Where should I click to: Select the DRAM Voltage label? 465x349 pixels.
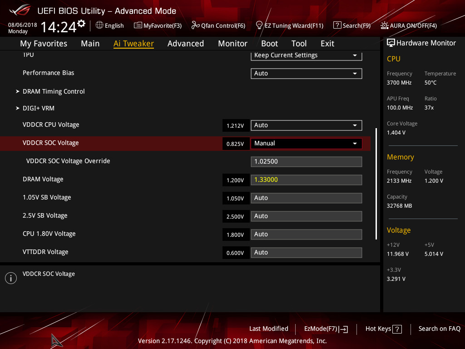click(x=43, y=179)
